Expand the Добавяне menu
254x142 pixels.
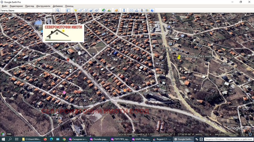click(x=58, y=6)
